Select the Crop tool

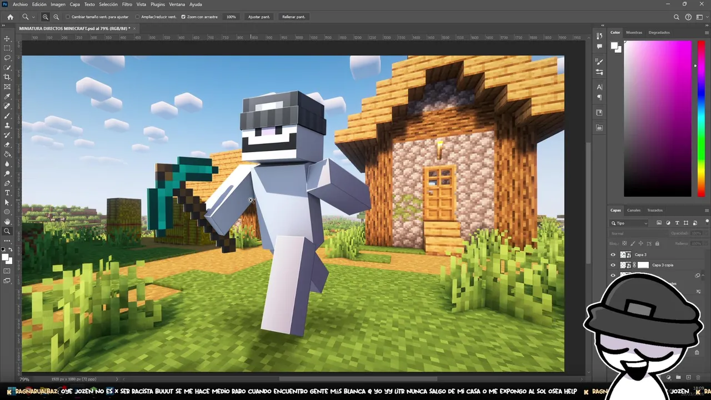click(7, 77)
